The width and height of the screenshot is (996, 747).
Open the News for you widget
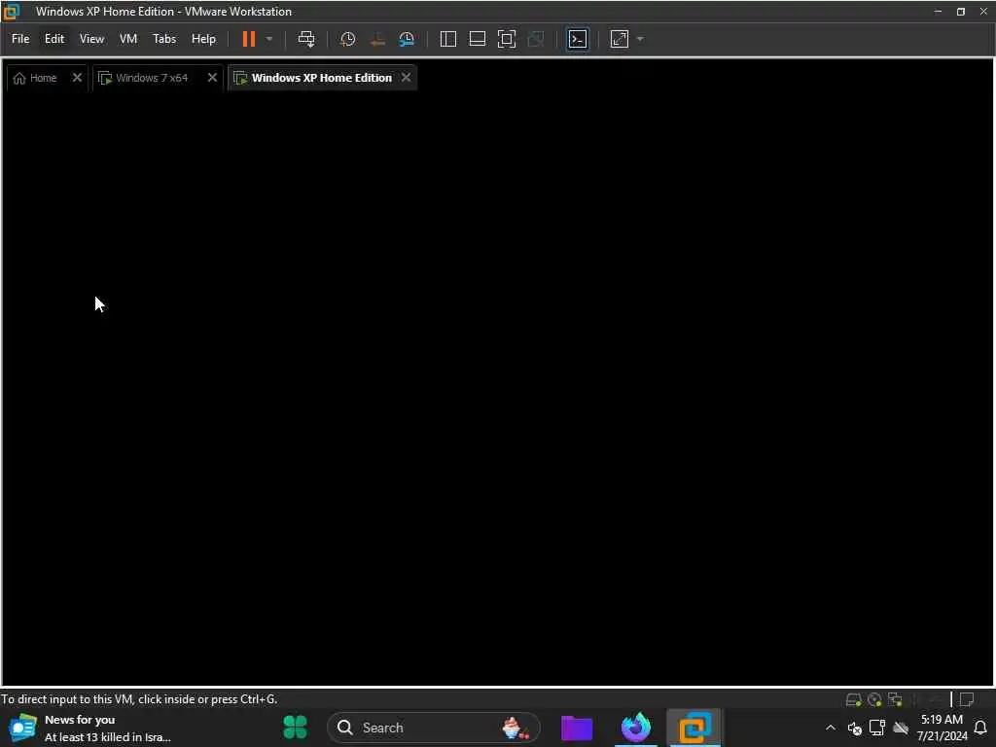click(x=90, y=728)
